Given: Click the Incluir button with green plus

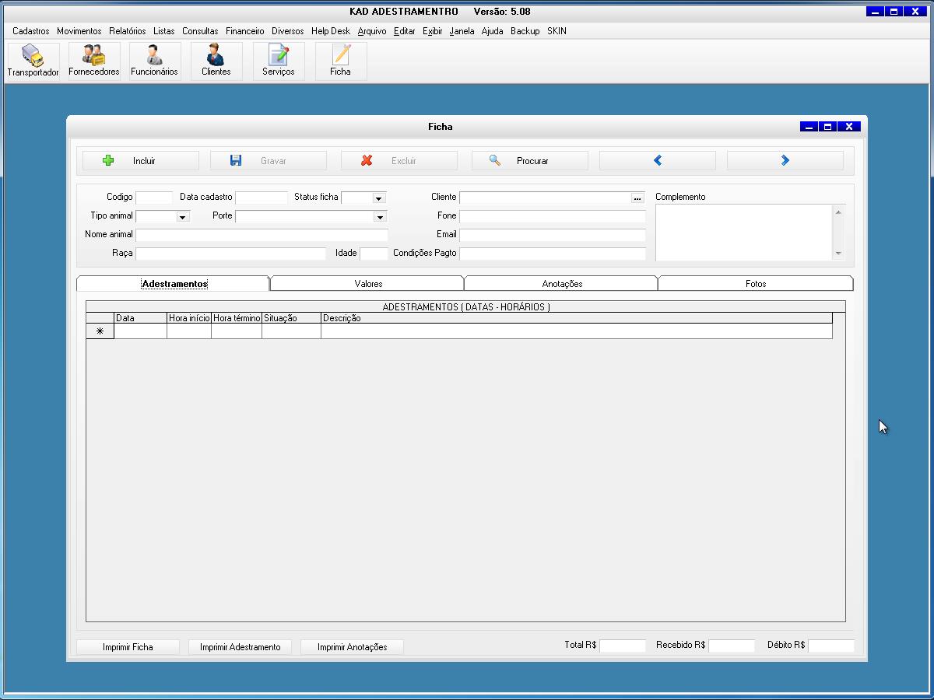Looking at the screenshot, I should (x=141, y=161).
